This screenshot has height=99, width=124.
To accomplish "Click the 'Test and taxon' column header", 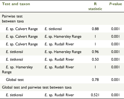I will [16, 4].
